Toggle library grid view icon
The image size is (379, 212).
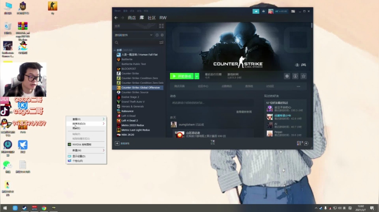click(161, 26)
